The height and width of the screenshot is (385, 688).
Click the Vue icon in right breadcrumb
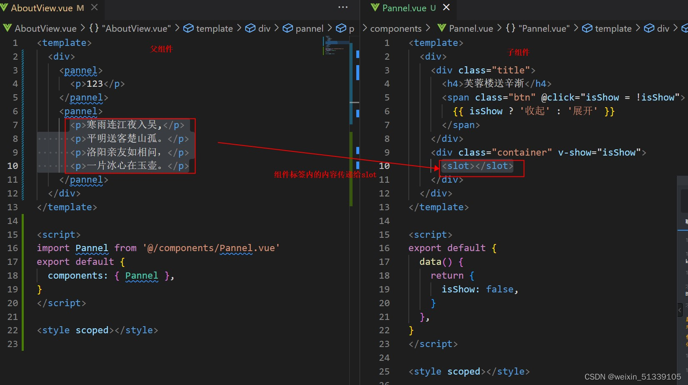[442, 28]
